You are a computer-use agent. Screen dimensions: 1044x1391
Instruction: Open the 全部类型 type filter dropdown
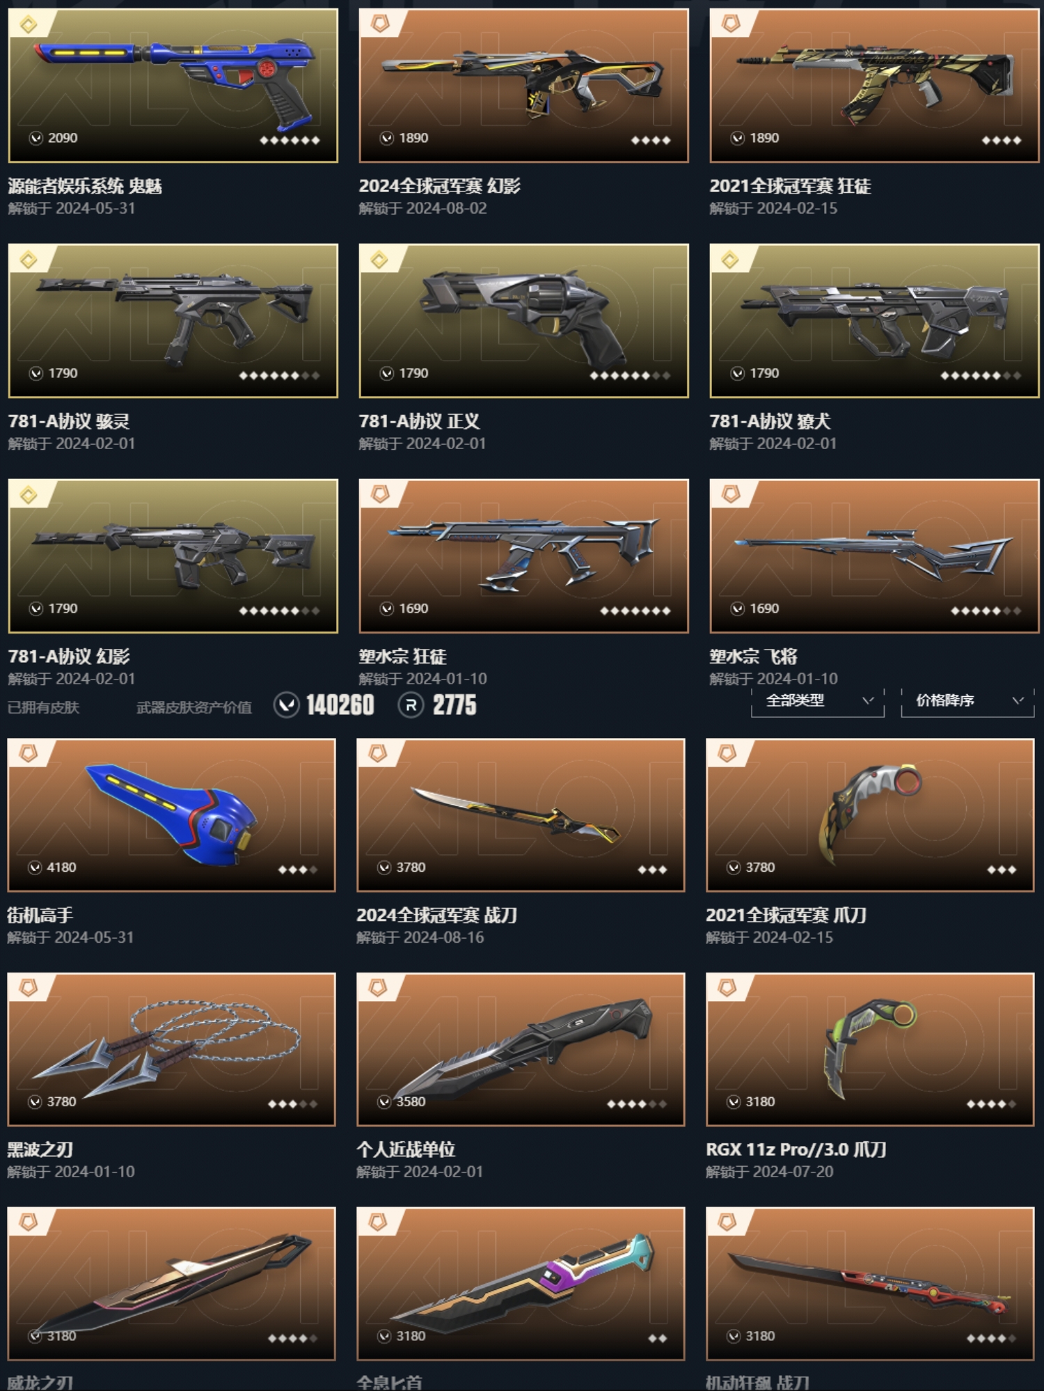(x=818, y=701)
